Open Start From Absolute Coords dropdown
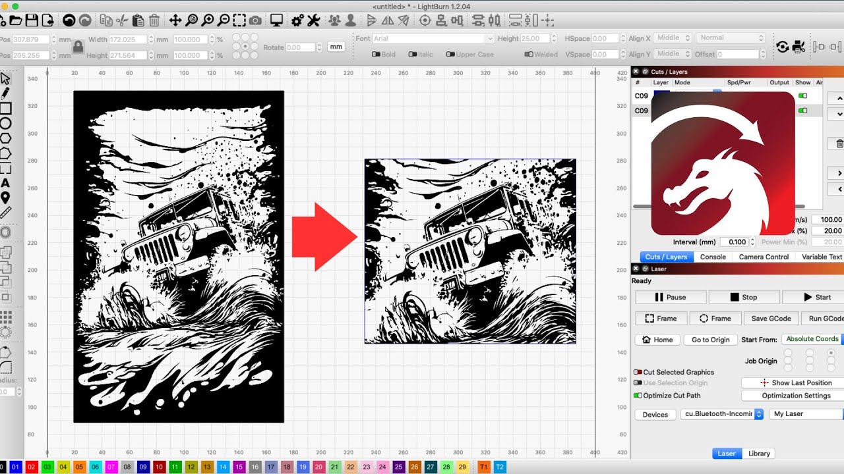This screenshot has height=474, width=844. 813,339
